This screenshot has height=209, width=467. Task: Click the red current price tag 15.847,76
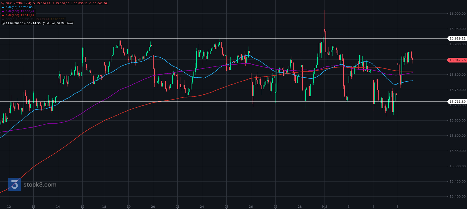(x=457, y=60)
